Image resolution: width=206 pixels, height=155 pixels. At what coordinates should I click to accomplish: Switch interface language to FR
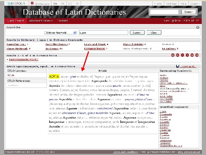click(63, 4)
